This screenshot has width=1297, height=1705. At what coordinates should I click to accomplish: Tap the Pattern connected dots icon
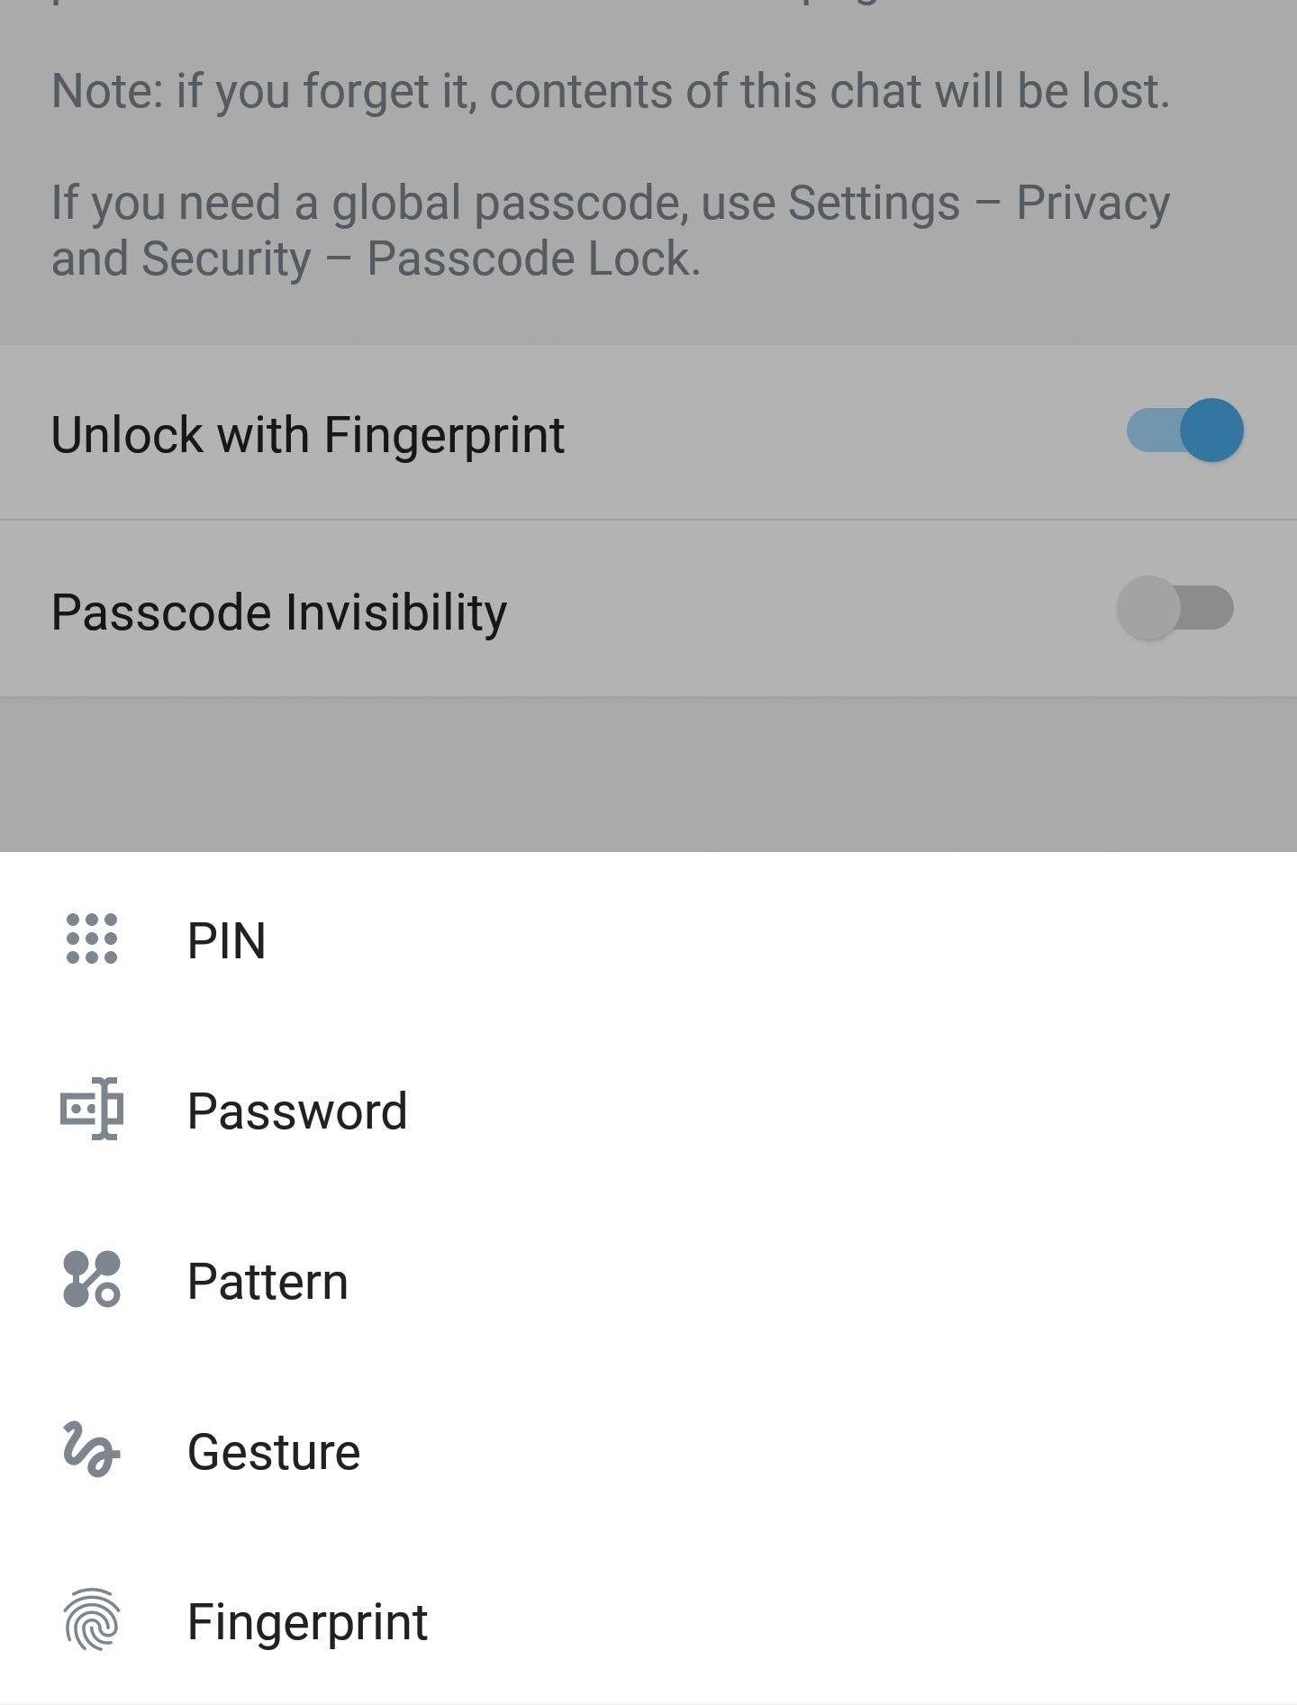92,1279
